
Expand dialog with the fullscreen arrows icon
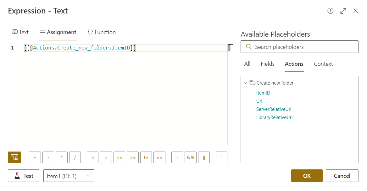click(x=343, y=11)
